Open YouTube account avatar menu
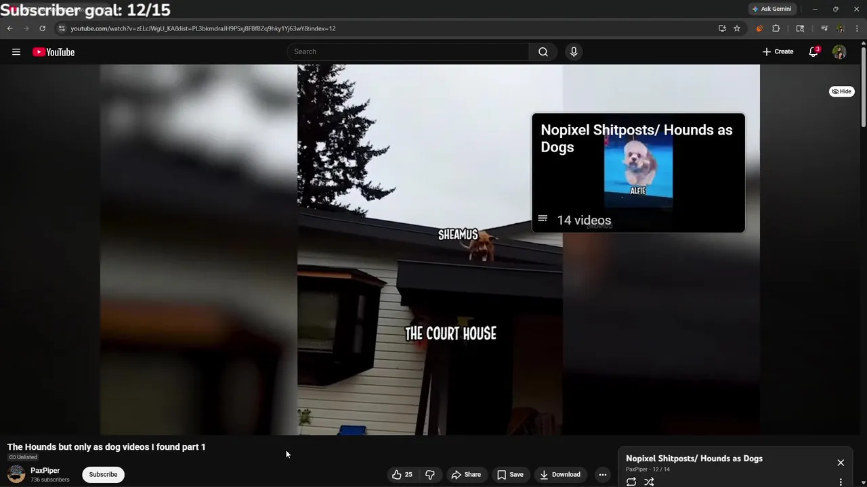The width and height of the screenshot is (867, 487). point(839,52)
